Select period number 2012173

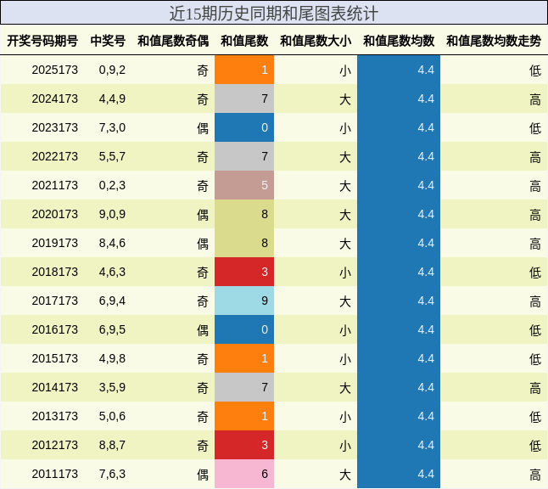tap(55, 445)
